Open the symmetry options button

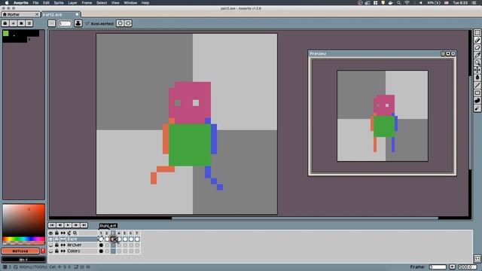click(x=120, y=23)
